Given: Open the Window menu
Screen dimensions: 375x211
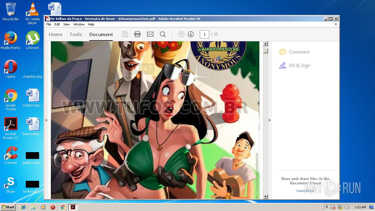Looking at the screenshot, I should tap(79, 24).
